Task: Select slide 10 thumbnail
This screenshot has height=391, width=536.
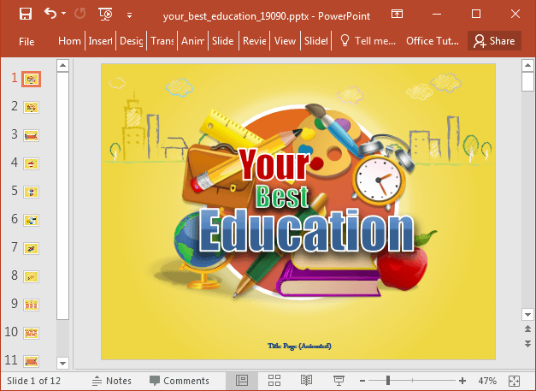Action: (x=31, y=333)
